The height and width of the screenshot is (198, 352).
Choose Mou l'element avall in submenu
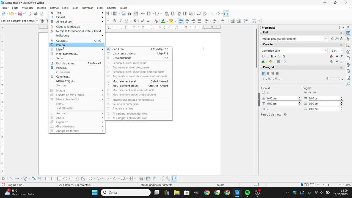139,81
